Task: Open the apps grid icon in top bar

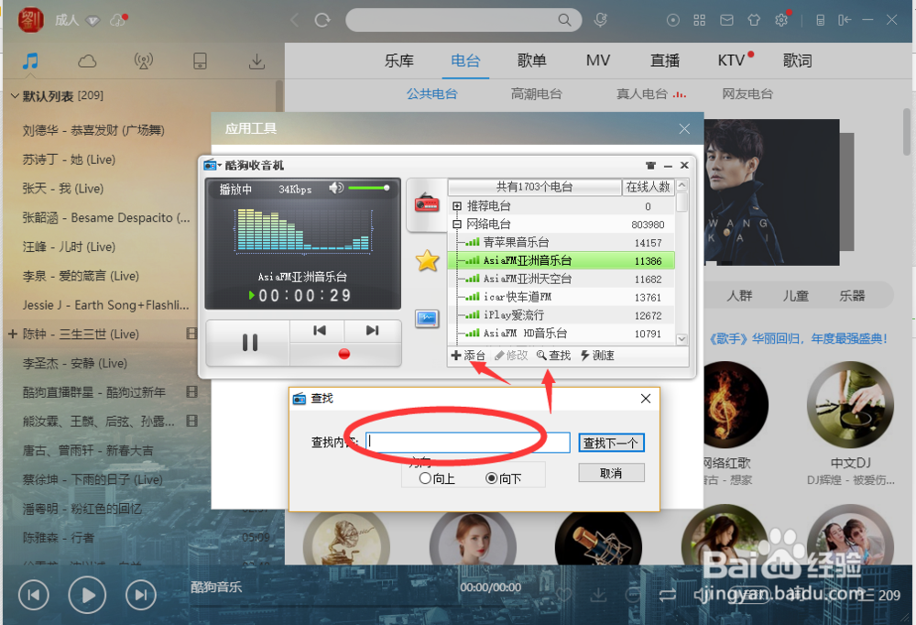Action: tap(699, 20)
